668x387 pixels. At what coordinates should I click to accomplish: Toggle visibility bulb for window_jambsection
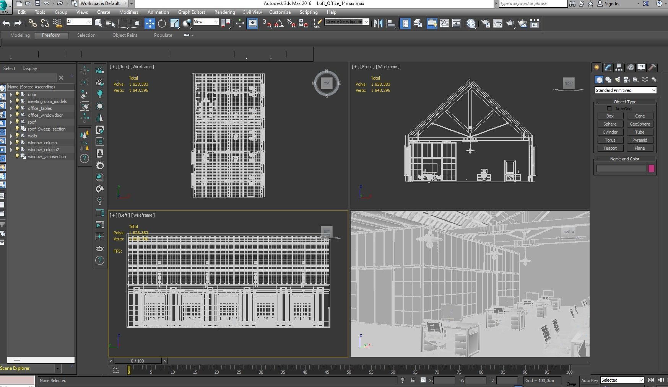pos(17,156)
